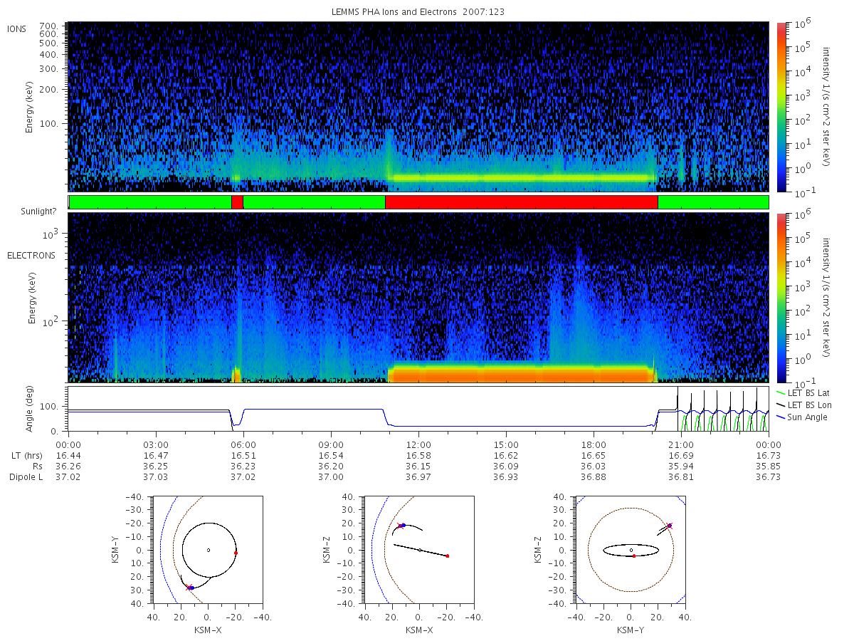Click the long red segment of the sunlight bar

(522, 202)
